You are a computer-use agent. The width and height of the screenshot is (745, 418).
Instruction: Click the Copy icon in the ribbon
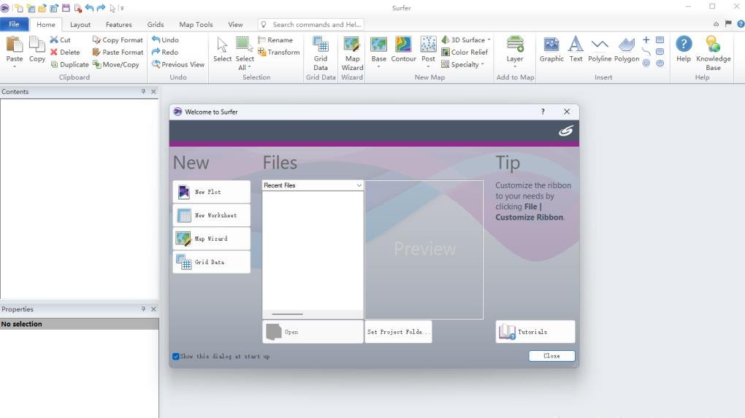pos(37,45)
